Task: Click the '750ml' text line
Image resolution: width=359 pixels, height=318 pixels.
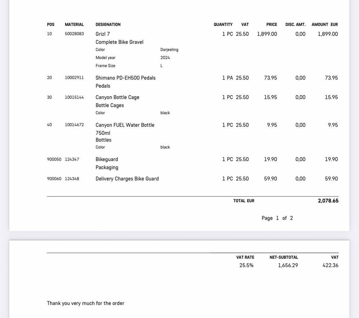Action: click(x=103, y=133)
